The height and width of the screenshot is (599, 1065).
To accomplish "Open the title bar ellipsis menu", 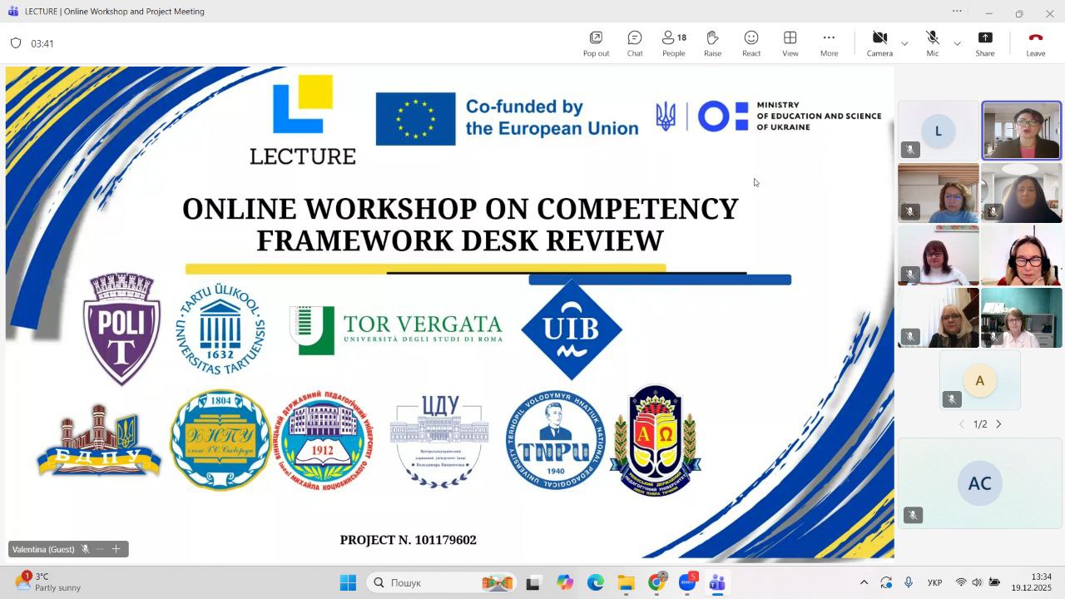I will (957, 12).
